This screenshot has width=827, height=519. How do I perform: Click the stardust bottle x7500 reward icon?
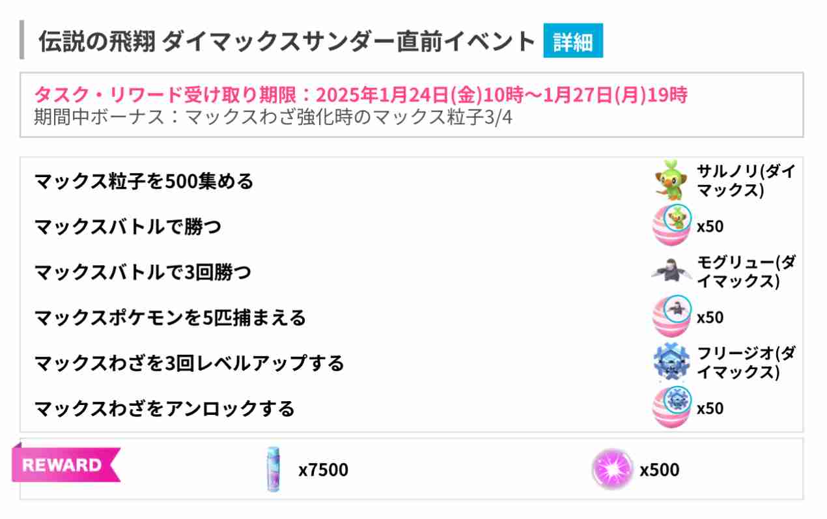(x=273, y=470)
